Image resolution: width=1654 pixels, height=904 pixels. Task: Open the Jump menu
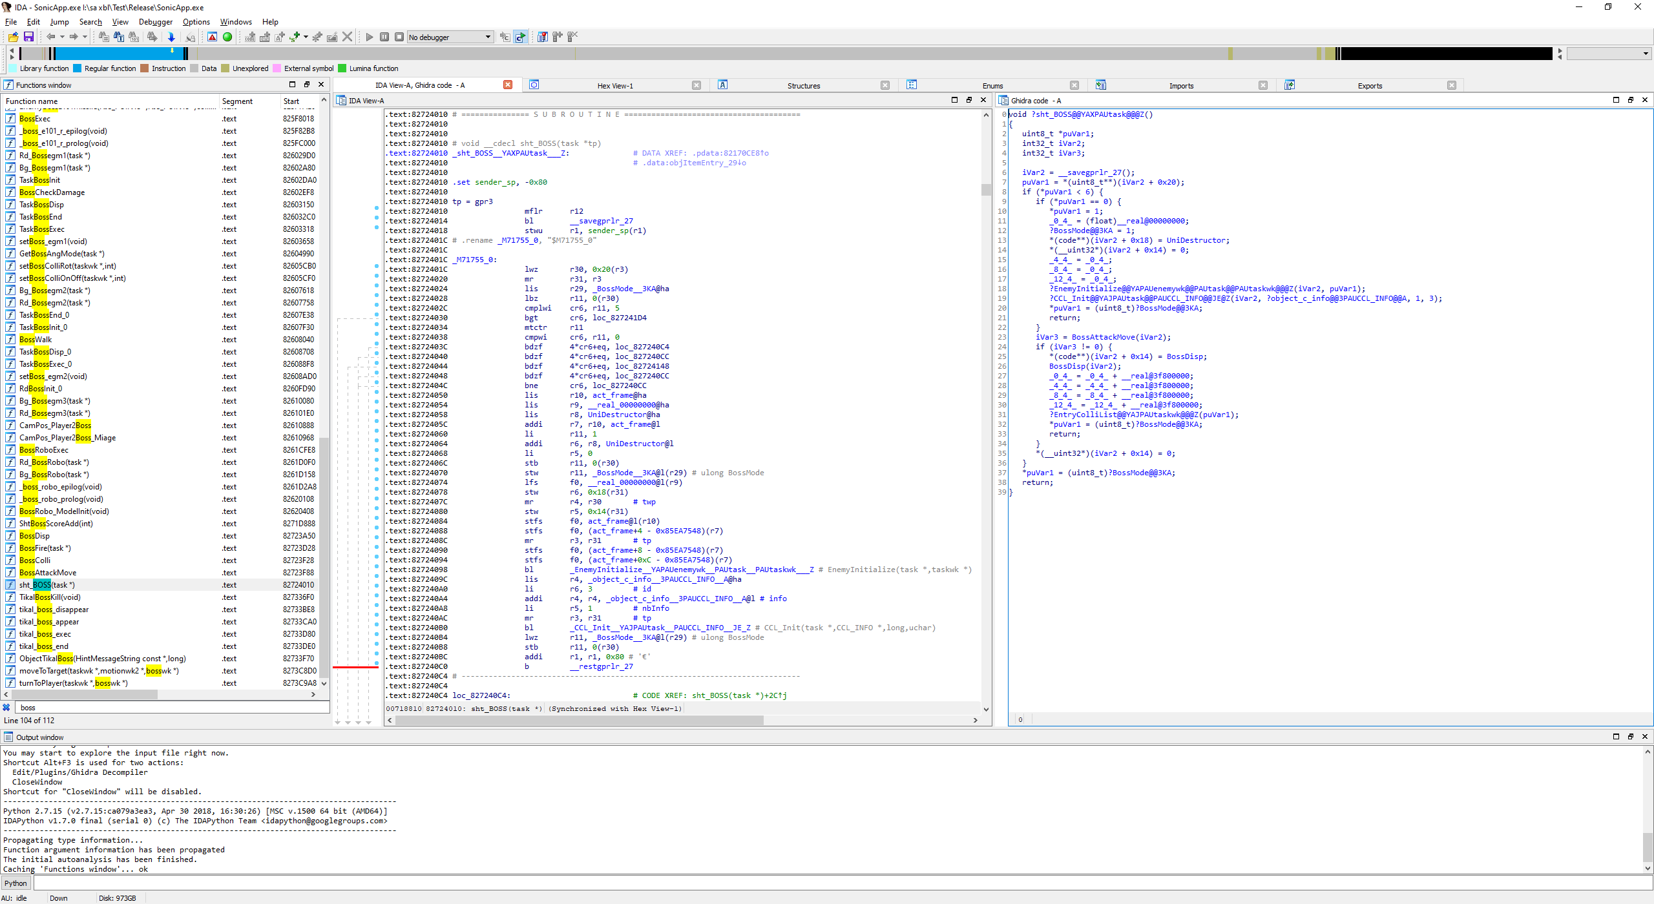59,22
